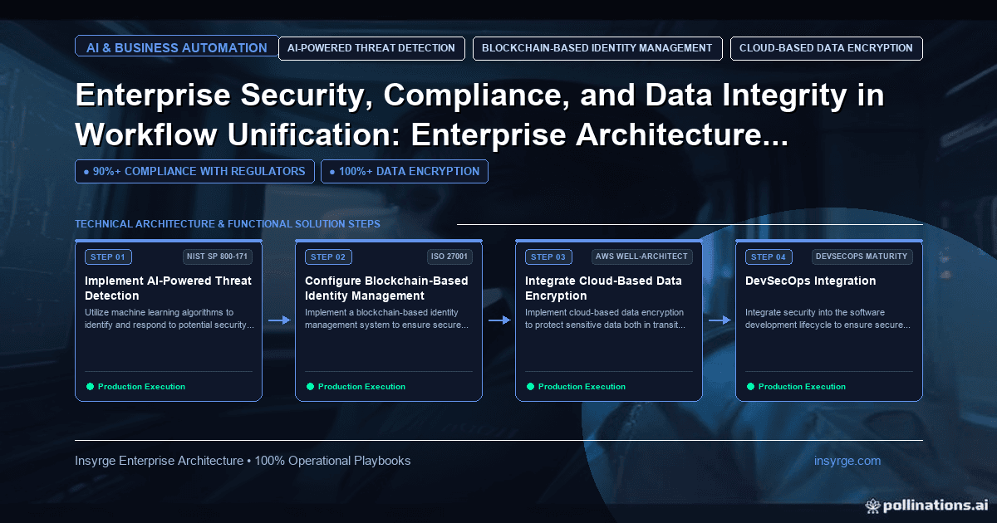Click the AI & Business Automation tag
Screen dimensions: 997x523
point(177,47)
